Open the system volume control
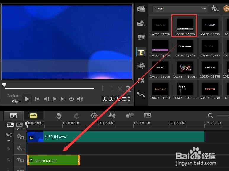The width and height of the screenshot is (229, 171). click(x=80, y=99)
